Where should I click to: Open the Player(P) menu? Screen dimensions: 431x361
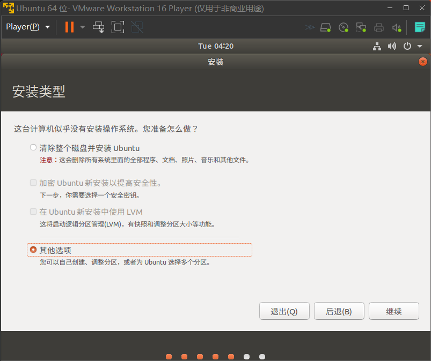27,27
